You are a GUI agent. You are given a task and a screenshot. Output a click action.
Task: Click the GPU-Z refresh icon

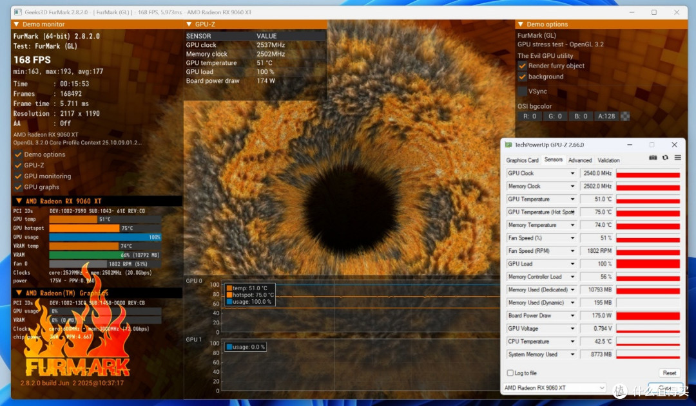tap(665, 158)
